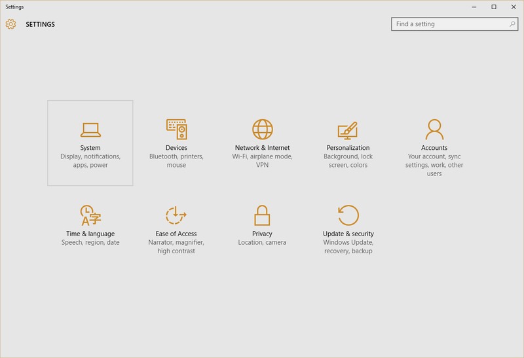The image size is (524, 358).
Task: Select the 'Wi-Fi, airplane mode, VPN' description
Action: [262, 161]
